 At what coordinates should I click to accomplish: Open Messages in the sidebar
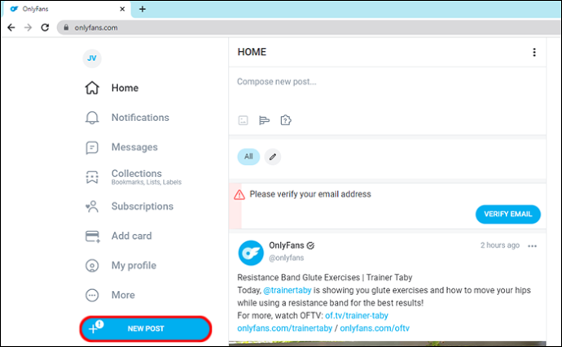134,147
